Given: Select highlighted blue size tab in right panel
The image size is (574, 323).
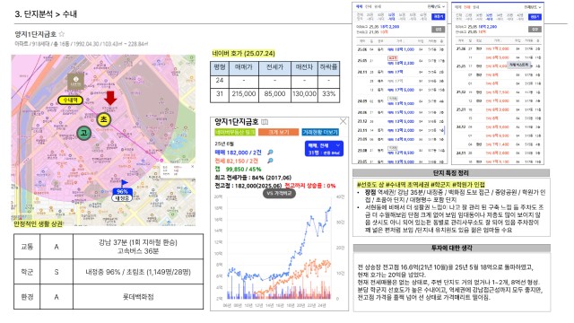Looking at the screenshot, I should coord(489,17).
